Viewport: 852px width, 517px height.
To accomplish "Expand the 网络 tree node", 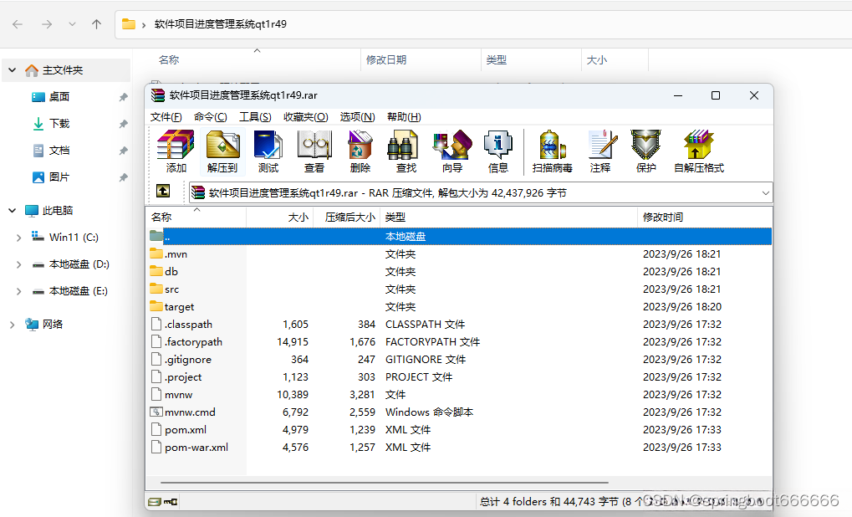I will pyautogui.click(x=12, y=325).
